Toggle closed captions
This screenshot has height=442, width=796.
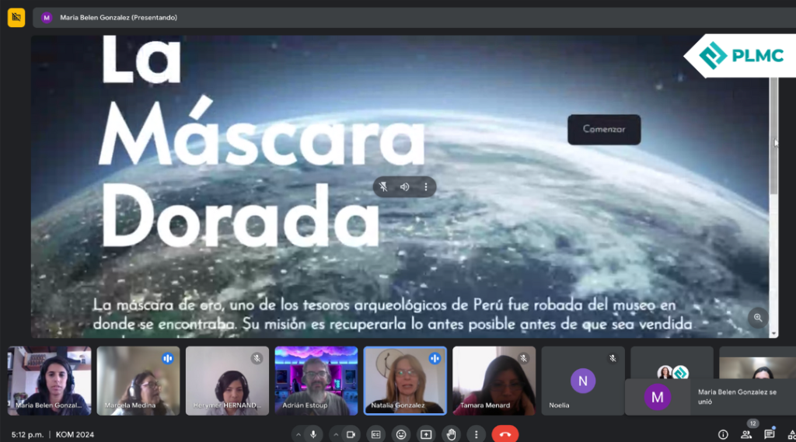(x=376, y=434)
